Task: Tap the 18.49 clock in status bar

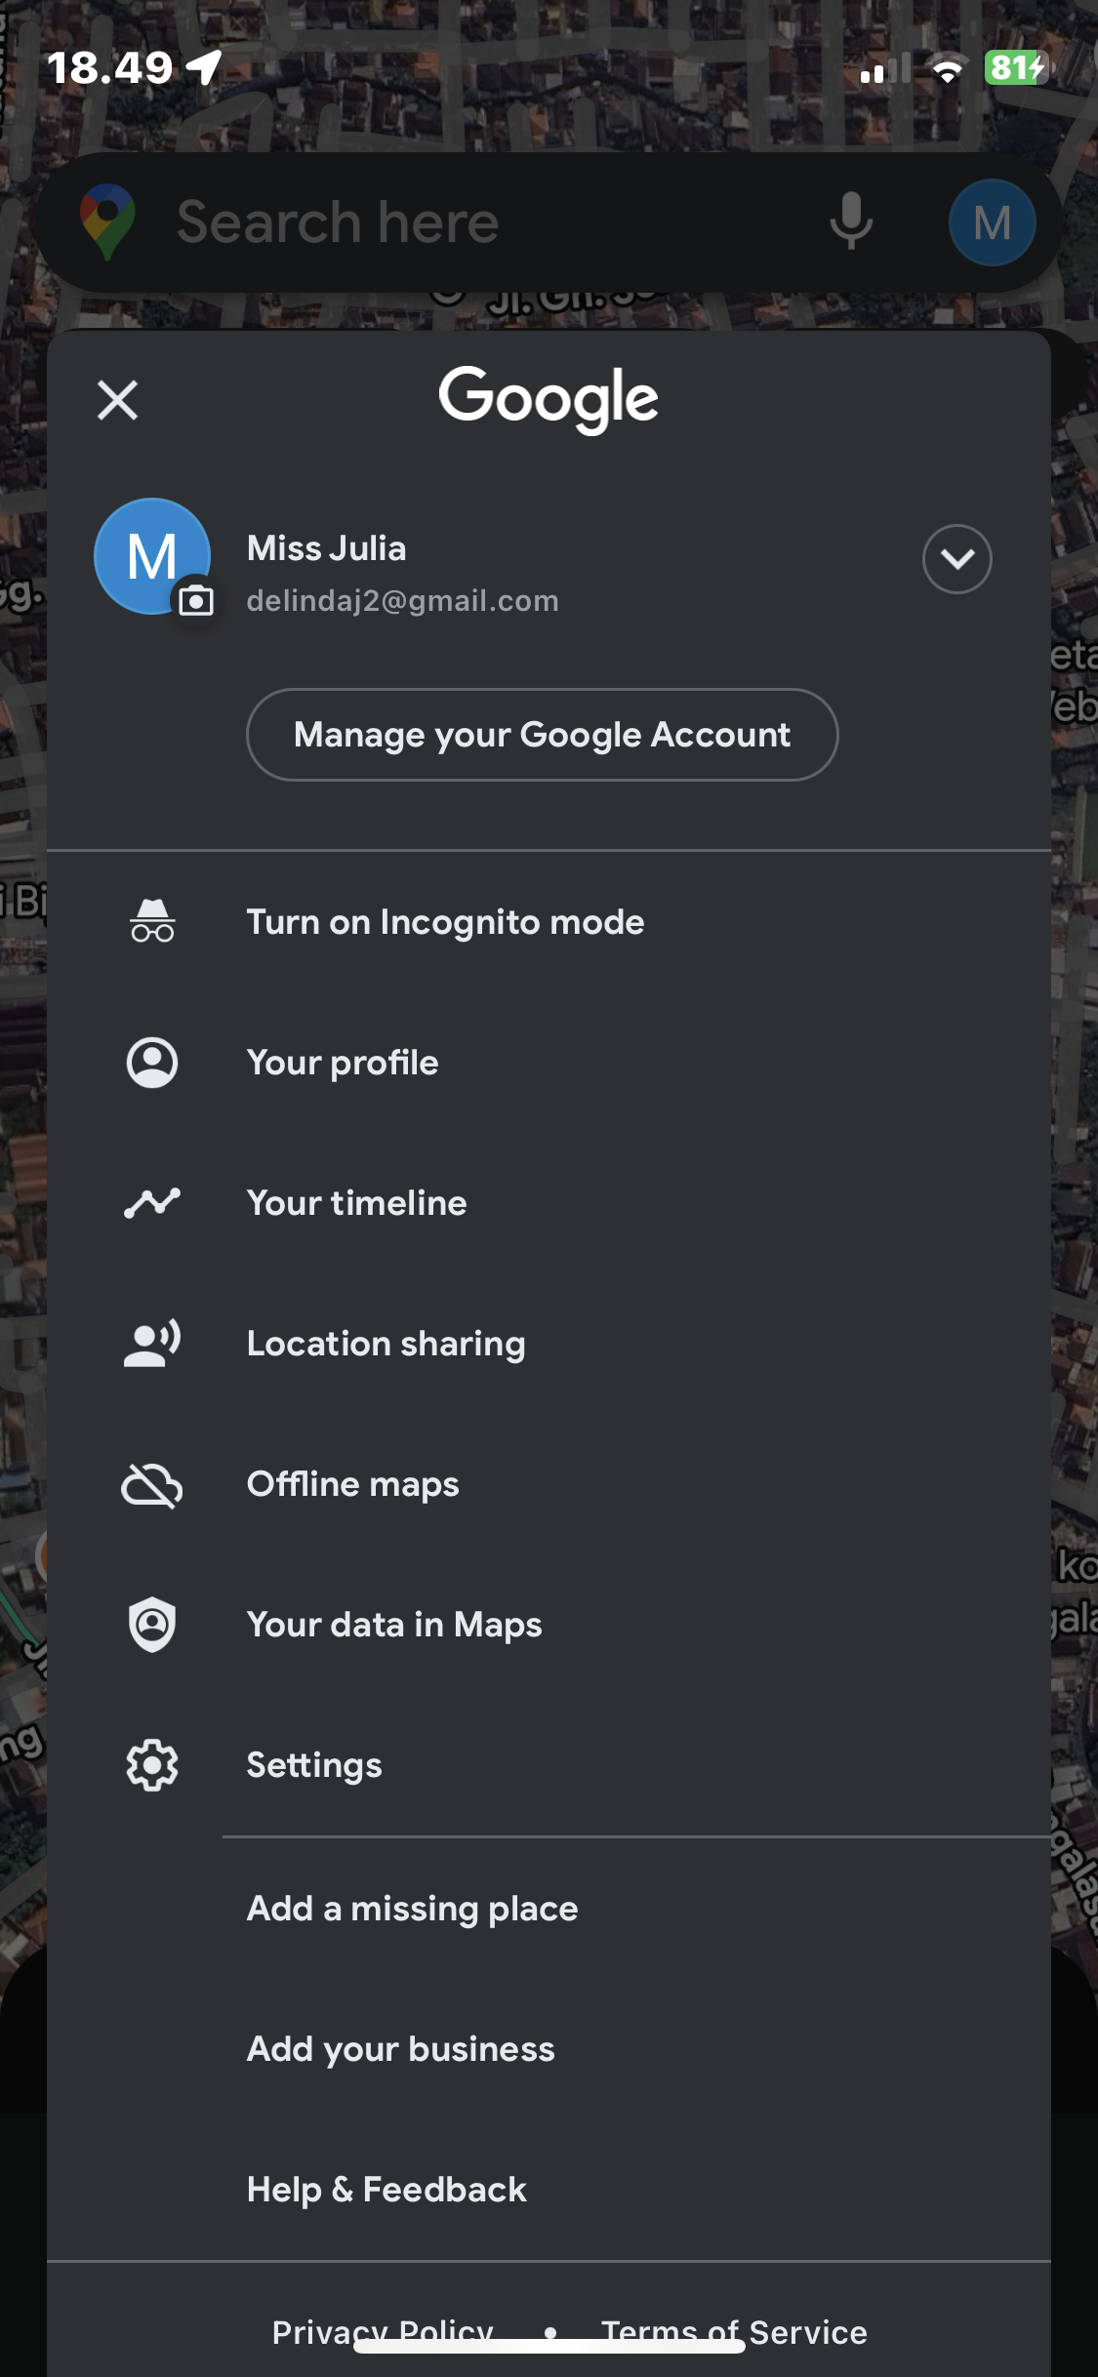Action: coord(109,67)
